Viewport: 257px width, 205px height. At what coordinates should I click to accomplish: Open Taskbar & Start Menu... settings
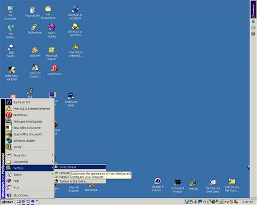point(80,181)
